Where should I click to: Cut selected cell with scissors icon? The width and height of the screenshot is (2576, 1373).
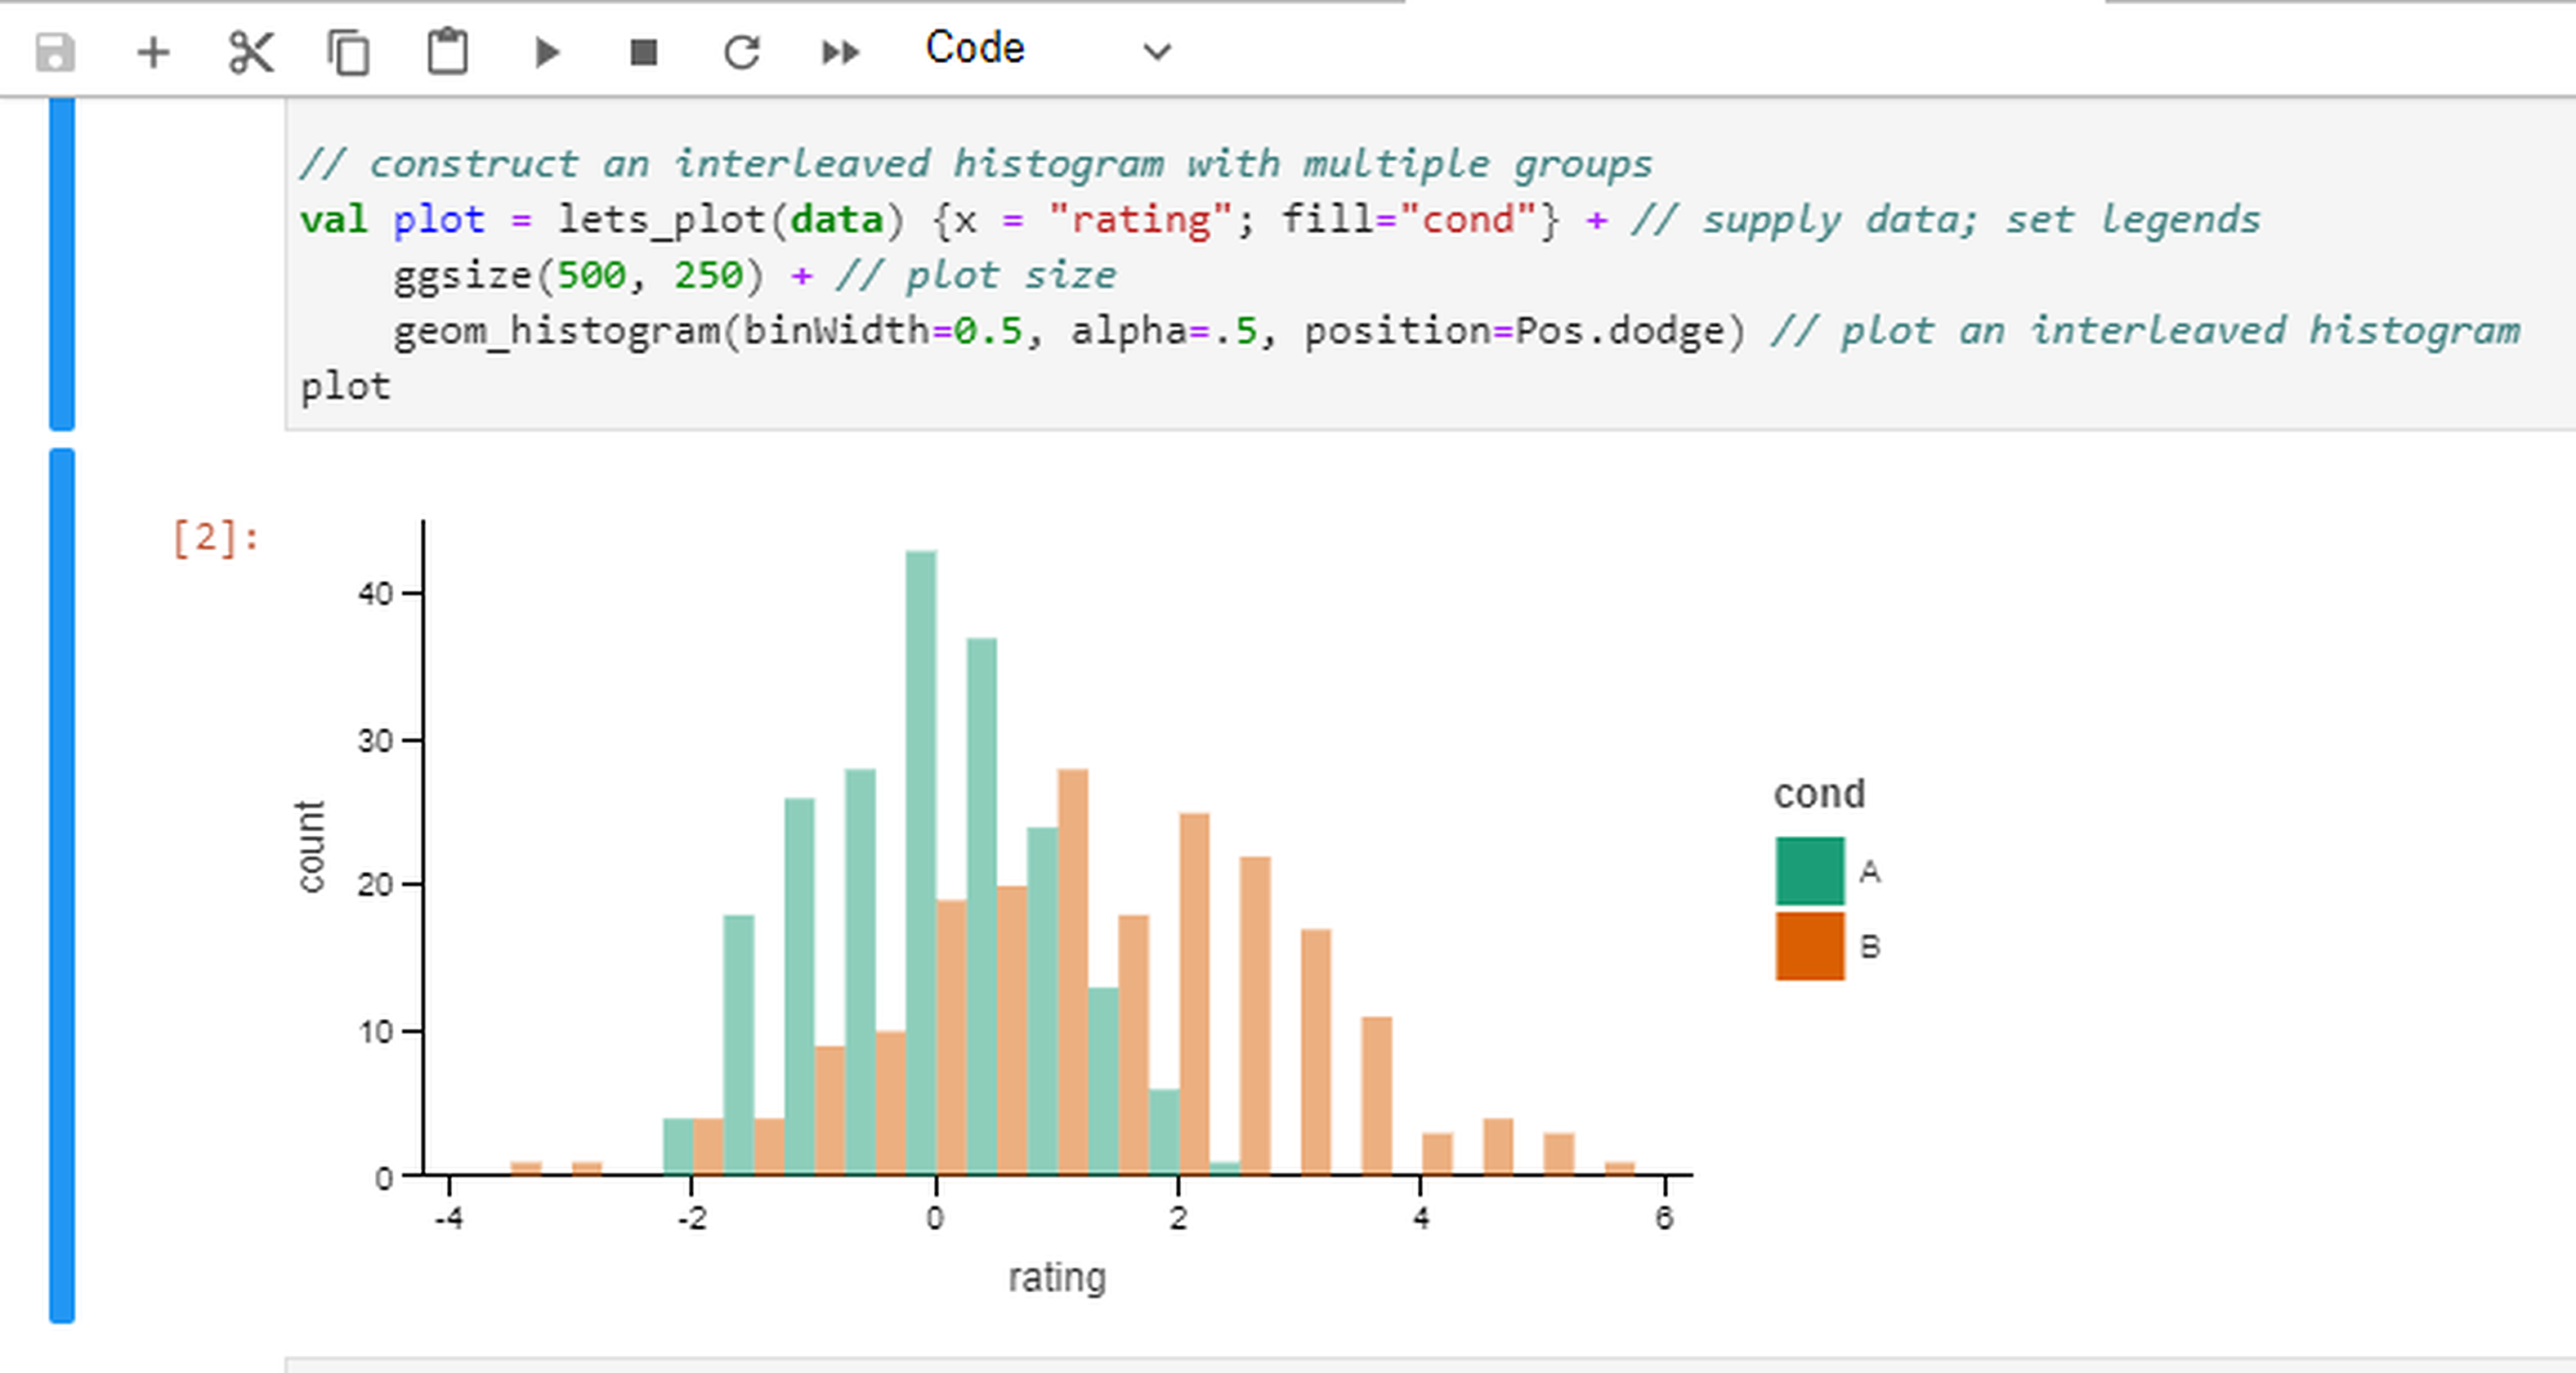pyautogui.click(x=250, y=52)
